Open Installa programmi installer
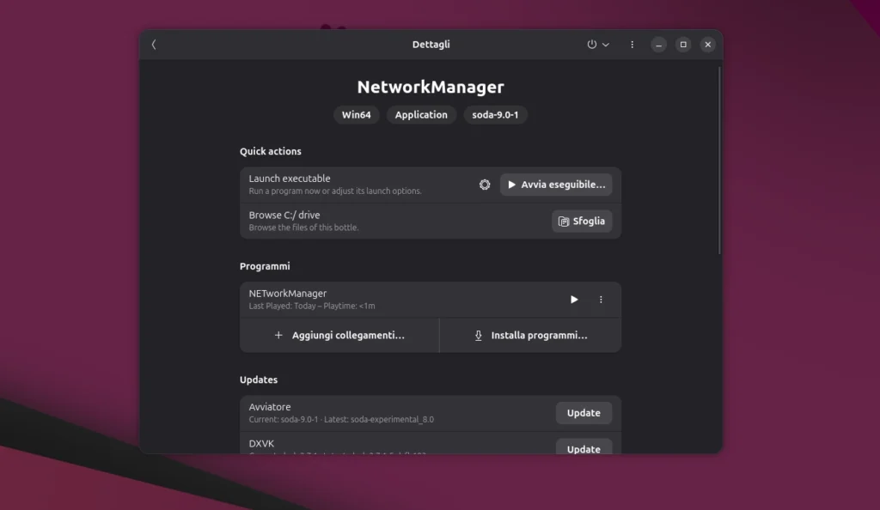The width and height of the screenshot is (880, 510). click(530, 336)
